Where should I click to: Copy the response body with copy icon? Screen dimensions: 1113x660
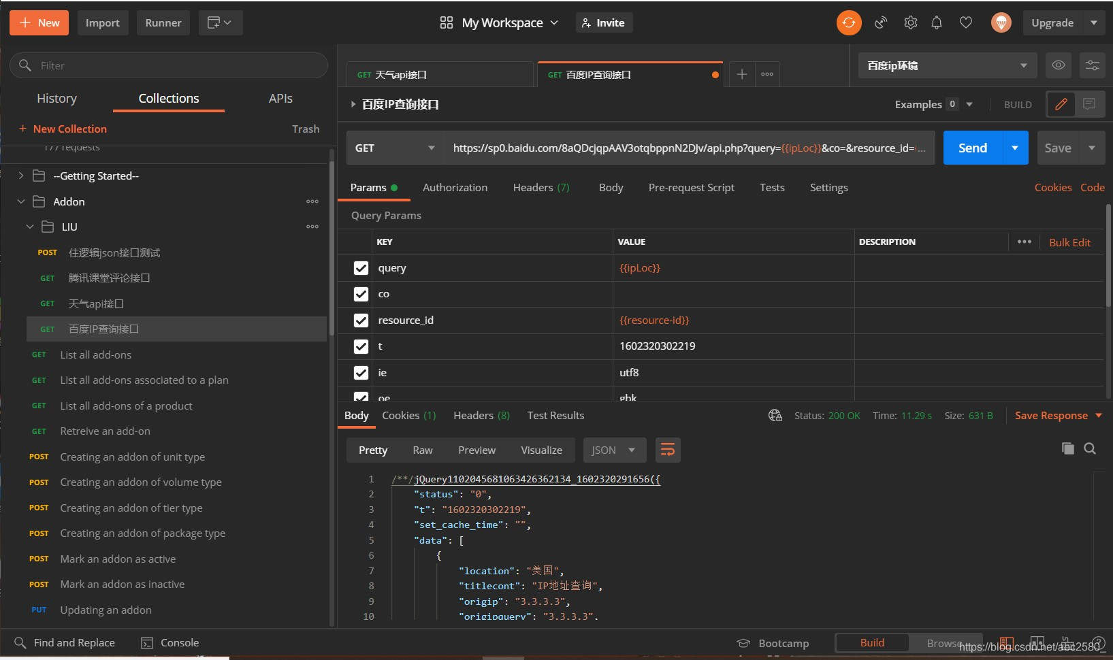coord(1067,448)
